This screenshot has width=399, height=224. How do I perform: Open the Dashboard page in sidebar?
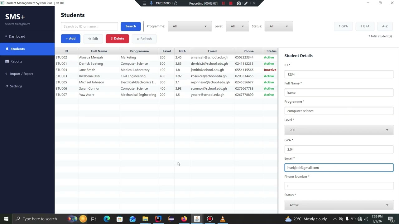pyautogui.click(x=27, y=36)
